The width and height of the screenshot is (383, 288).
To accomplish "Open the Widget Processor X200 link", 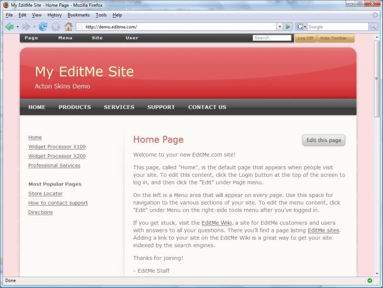I will click(x=57, y=156).
